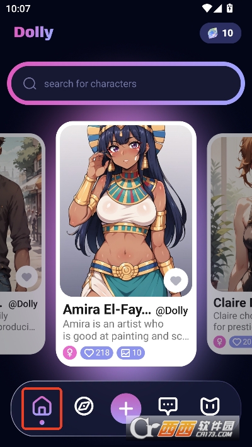Tap the 10 images badge
This screenshot has height=447, width=252.
tap(130, 353)
